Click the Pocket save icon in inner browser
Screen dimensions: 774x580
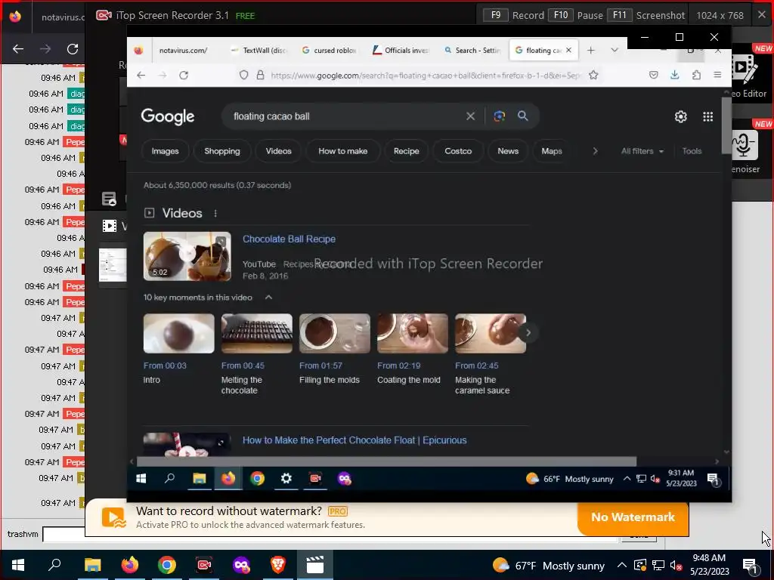[x=654, y=75]
